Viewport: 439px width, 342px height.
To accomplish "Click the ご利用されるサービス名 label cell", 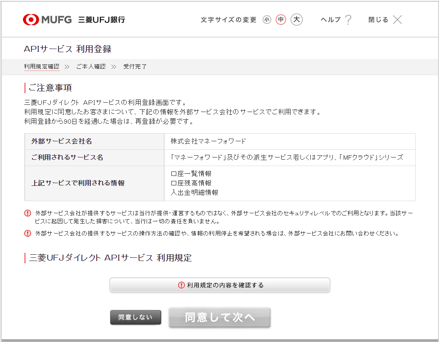I will pos(94,157).
